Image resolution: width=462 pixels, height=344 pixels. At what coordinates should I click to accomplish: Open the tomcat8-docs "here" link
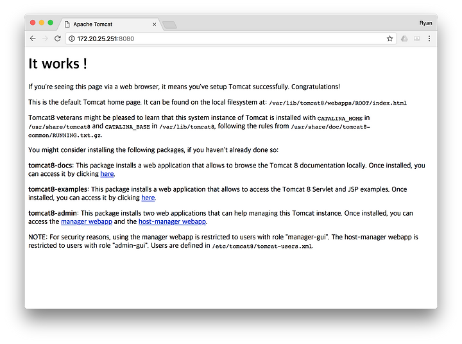[107, 174]
